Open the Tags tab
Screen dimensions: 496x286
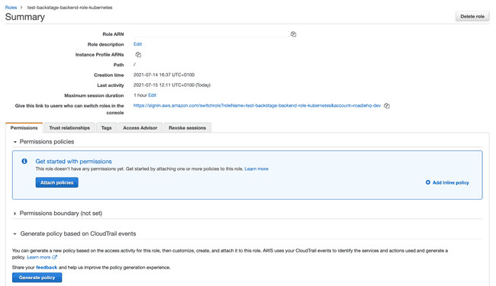[x=106, y=127]
